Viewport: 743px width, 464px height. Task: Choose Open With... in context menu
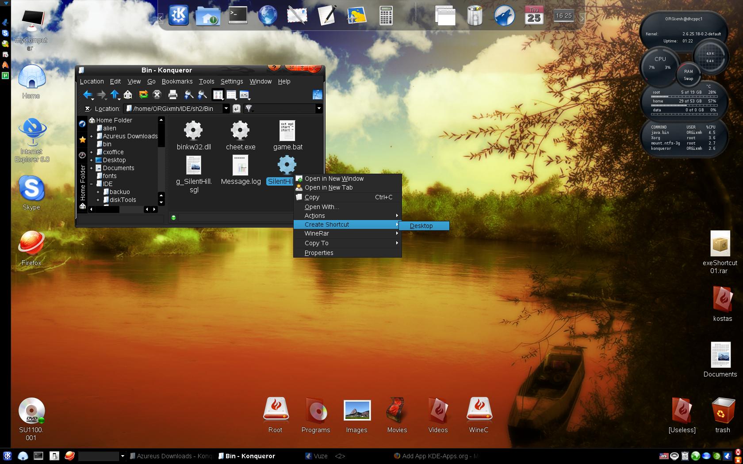click(348, 207)
